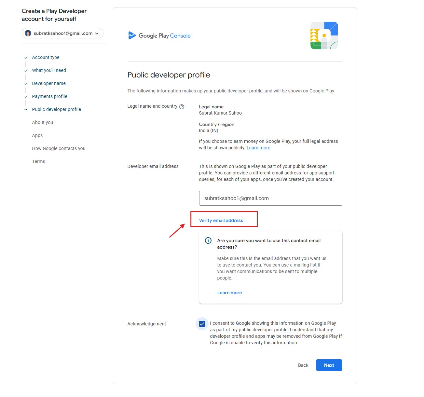The height and width of the screenshot is (397, 424).
Task: Click into the developer email address field
Action: (270, 198)
